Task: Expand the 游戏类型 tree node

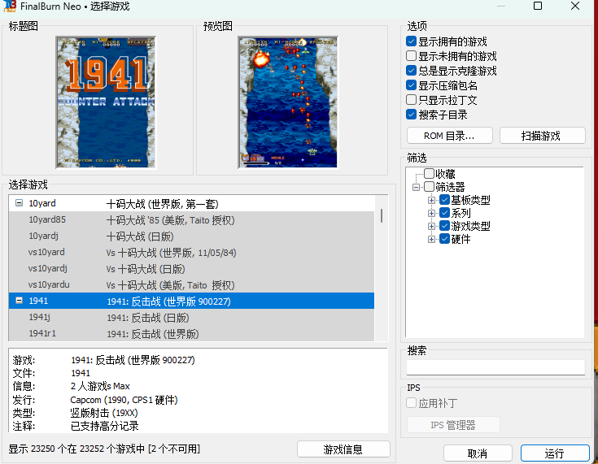Action: [x=431, y=226]
